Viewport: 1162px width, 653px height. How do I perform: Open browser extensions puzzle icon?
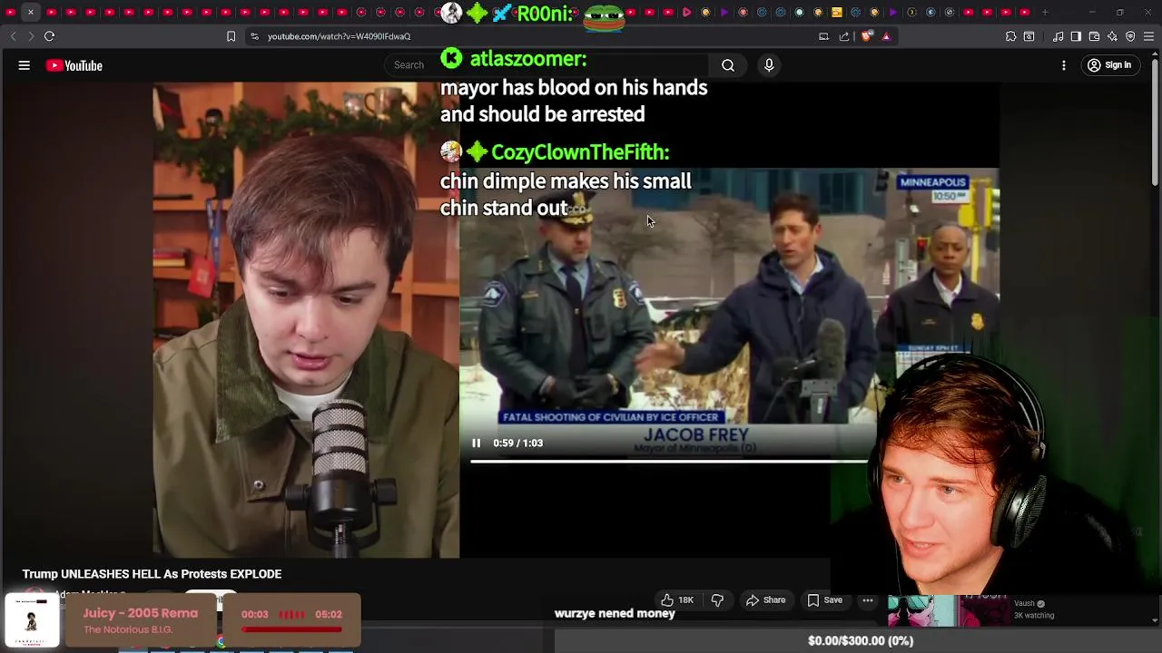(1010, 36)
